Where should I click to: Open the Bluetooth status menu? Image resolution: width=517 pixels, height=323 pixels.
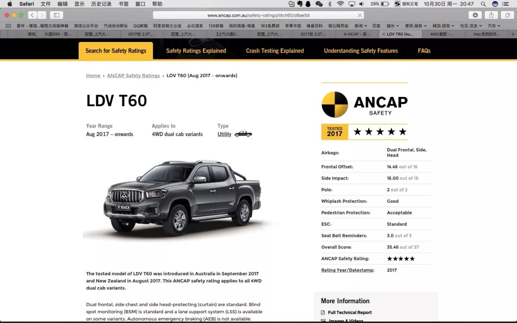click(330, 4)
